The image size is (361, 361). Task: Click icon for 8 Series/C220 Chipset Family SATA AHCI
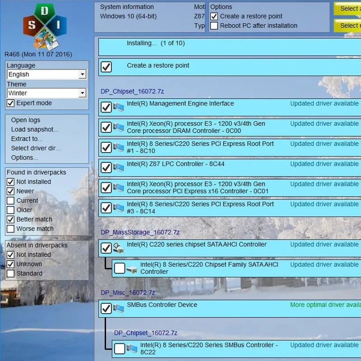click(x=132, y=269)
